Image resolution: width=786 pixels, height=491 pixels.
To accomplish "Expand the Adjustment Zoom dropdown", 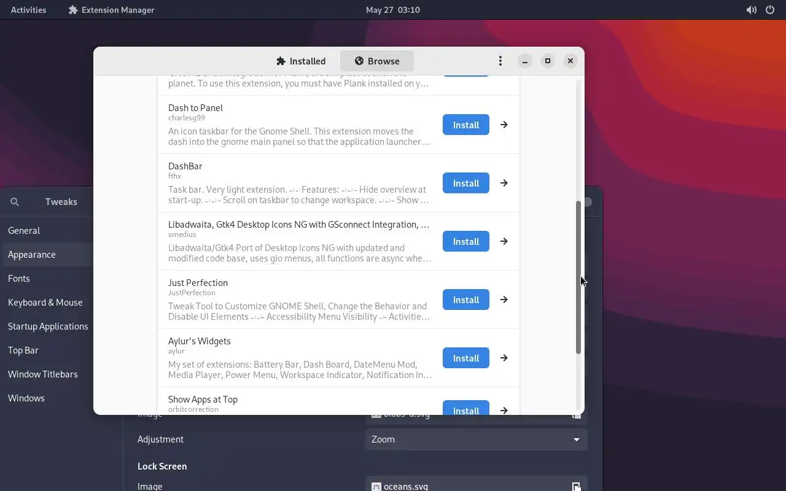I will (x=476, y=439).
